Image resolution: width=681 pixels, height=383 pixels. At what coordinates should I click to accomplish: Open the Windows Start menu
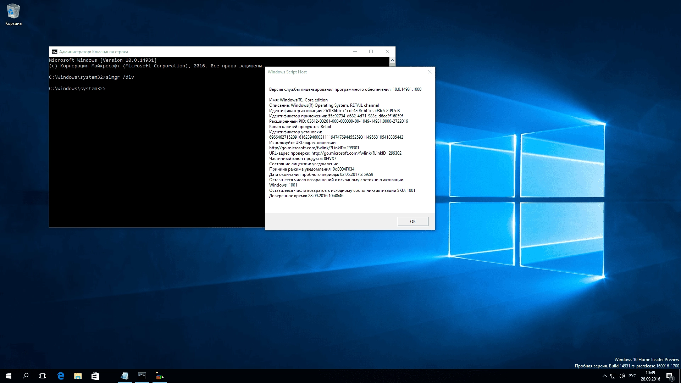tap(9, 376)
